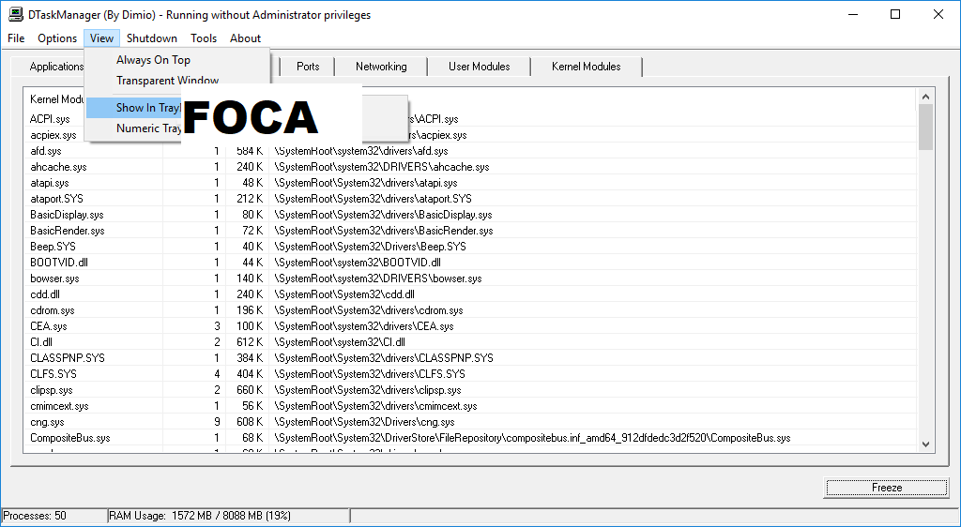Image resolution: width=961 pixels, height=527 pixels.
Task: Click the \SystemRoot\System32\cdd.dll path
Action: pyautogui.click(x=344, y=294)
